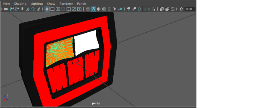Image resolution: width=259 pixels, height=108 pixels.
Task: Open the Panels menu
Action: [x=82, y=4]
